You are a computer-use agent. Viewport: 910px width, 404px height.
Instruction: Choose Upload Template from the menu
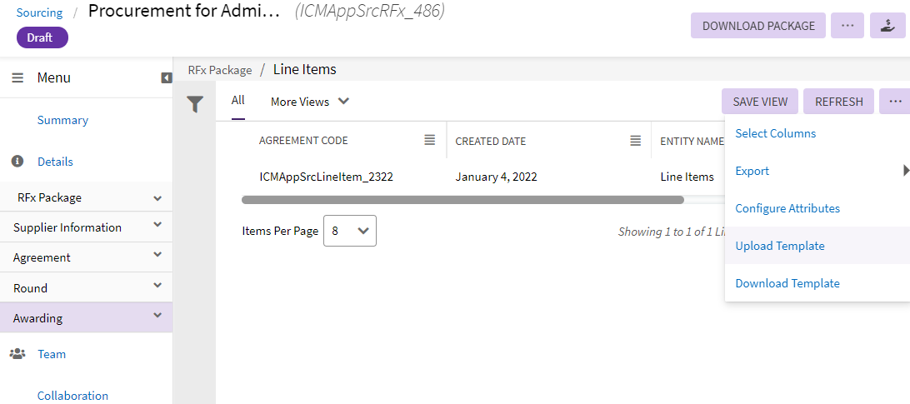click(x=780, y=246)
